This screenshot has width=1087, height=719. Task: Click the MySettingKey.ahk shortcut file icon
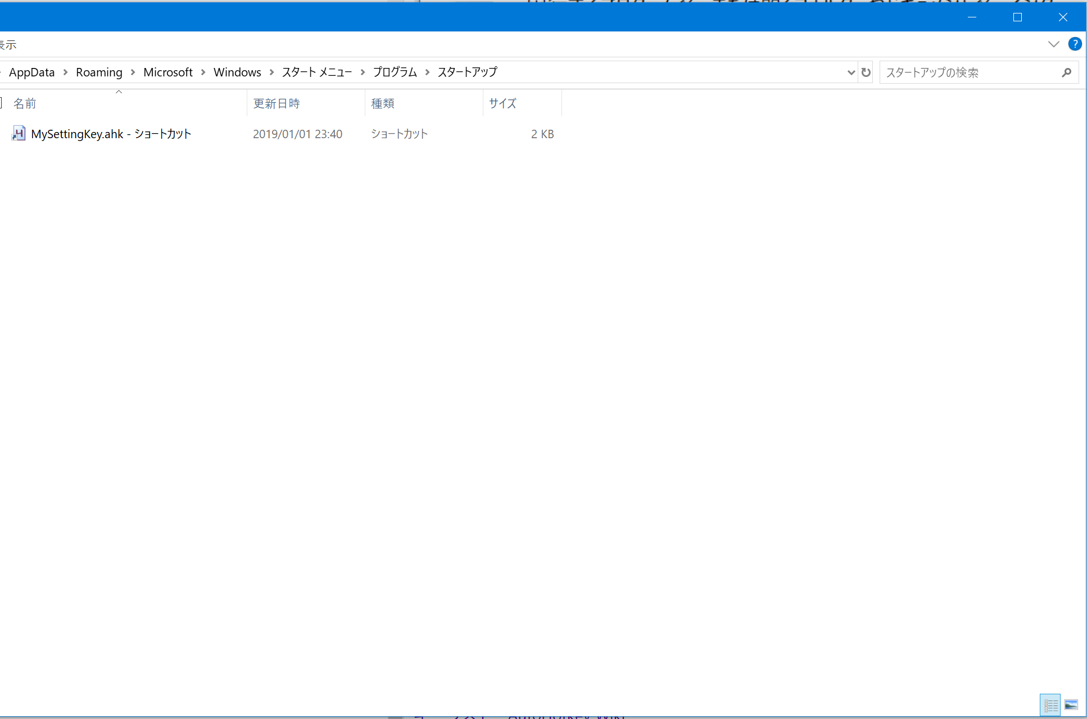pos(19,134)
